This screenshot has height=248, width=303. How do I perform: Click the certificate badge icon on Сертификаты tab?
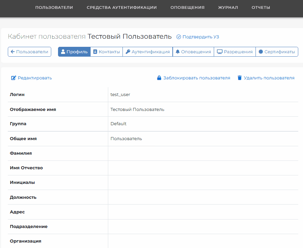point(261,52)
